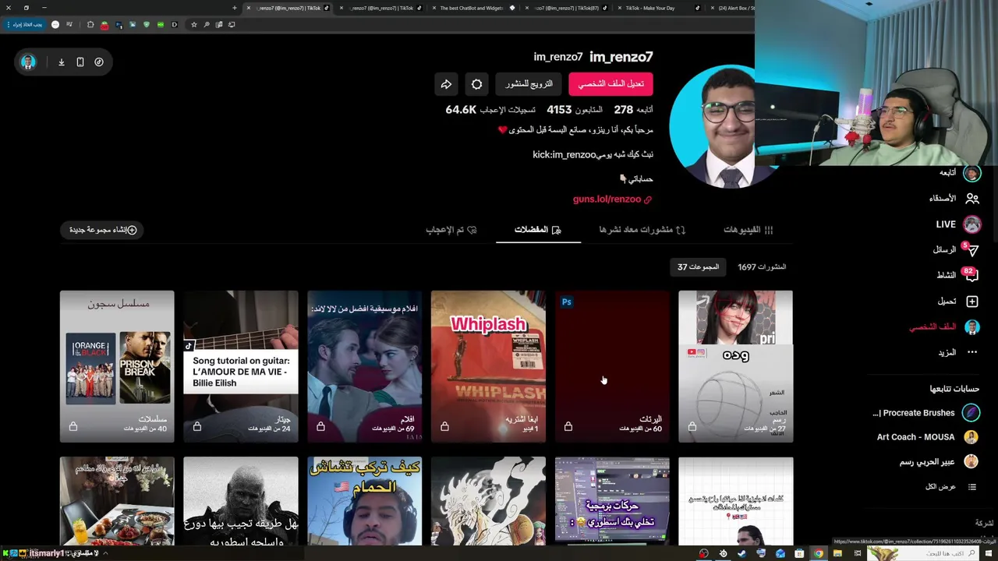
Task: Click the phone device icon in floating bar
Action: (x=80, y=62)
